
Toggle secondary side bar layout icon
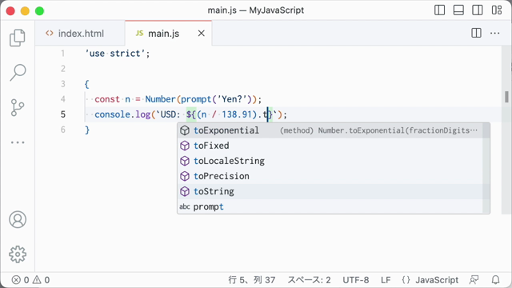pyautogui.click(x=478, y=10)
